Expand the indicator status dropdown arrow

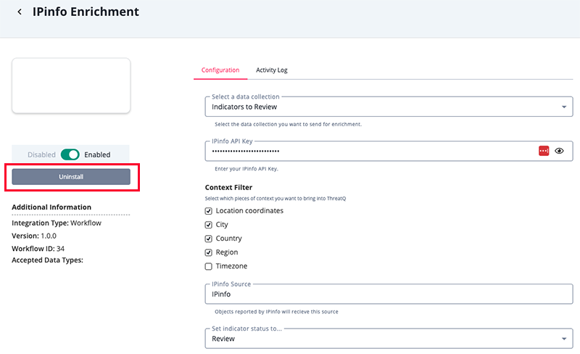coord(564,339)
